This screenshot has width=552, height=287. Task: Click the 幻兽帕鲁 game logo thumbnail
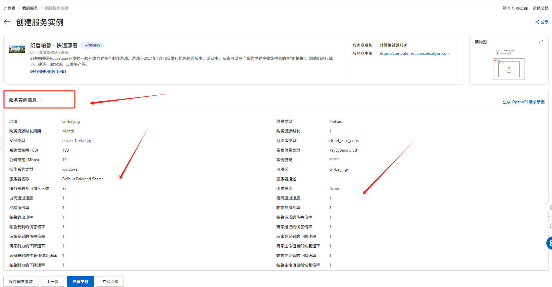tap(17, 49)
